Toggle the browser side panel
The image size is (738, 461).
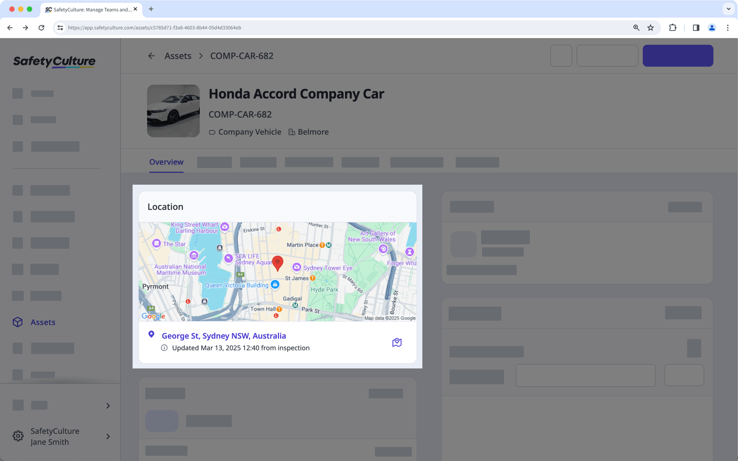click(x=695, y=27)
